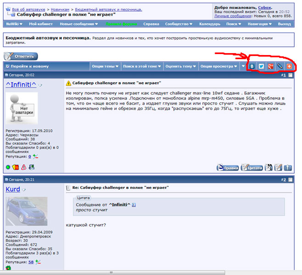
Task: Open 'Мой кабинет' in navigation bar
Action: [42, 24]
